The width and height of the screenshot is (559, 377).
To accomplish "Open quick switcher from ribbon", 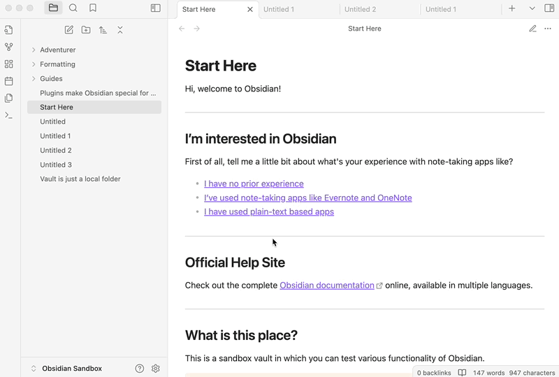I will point(9,30).
